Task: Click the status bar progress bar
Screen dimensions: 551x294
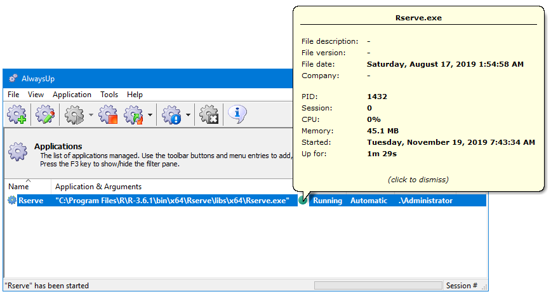Action: 378,286
